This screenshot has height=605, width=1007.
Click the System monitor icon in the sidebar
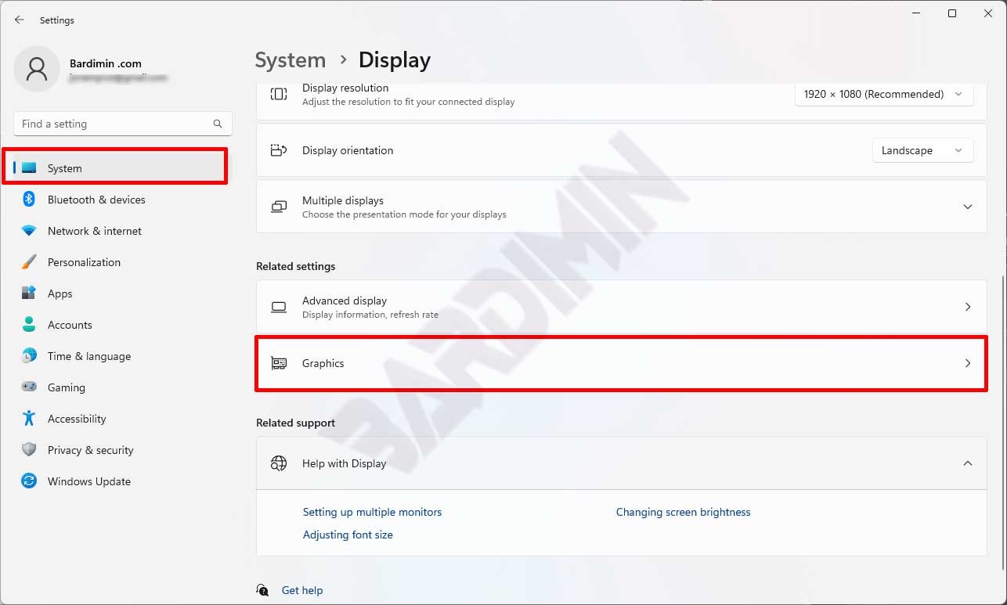pos(29,168)
